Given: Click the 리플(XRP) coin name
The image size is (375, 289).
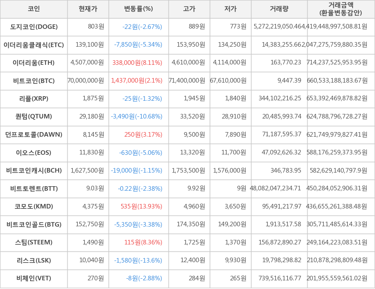Looking at the screenshot, I should (33, 99).
